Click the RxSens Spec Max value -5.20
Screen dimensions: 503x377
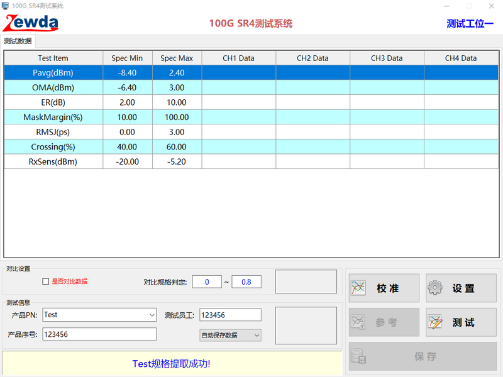point(177,161)
